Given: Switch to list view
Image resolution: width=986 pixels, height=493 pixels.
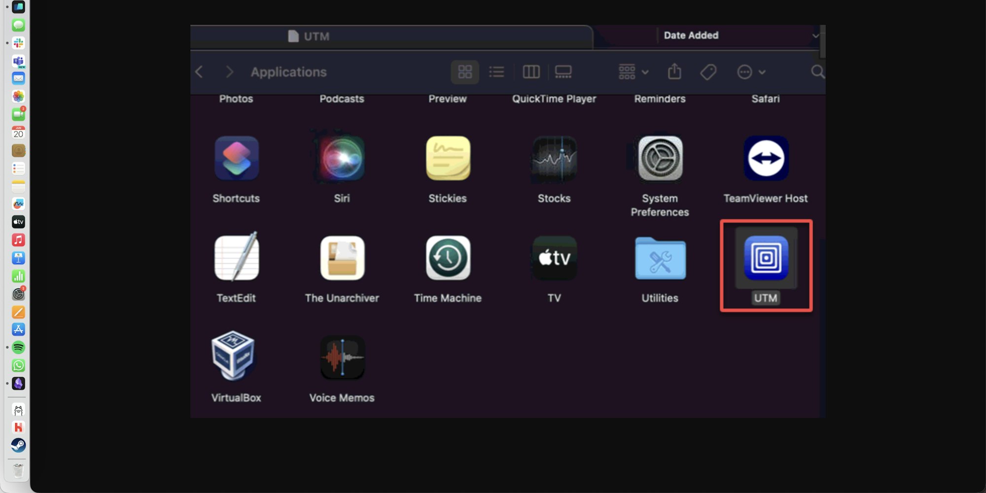Looking at the screenshot, I should coord(496,72).
